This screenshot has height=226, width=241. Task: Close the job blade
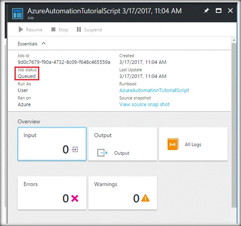[x=230, y=11]
